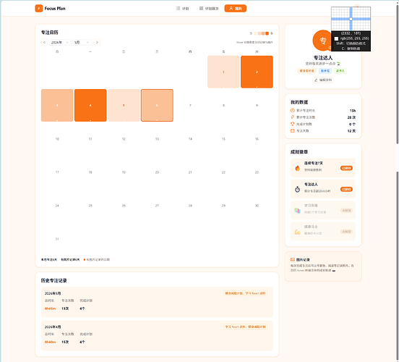
Task: Select calendar day 16
Action: click(x=257, y=139)
